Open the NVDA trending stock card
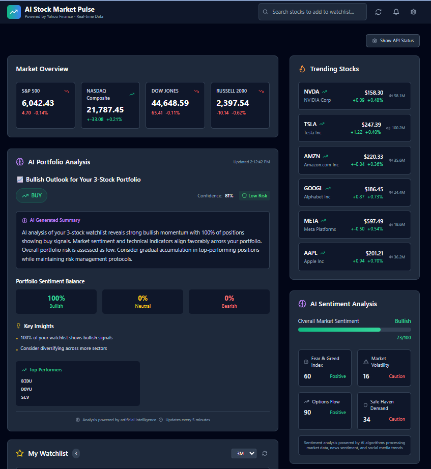 pyautogui.click(x=354, y=96)
